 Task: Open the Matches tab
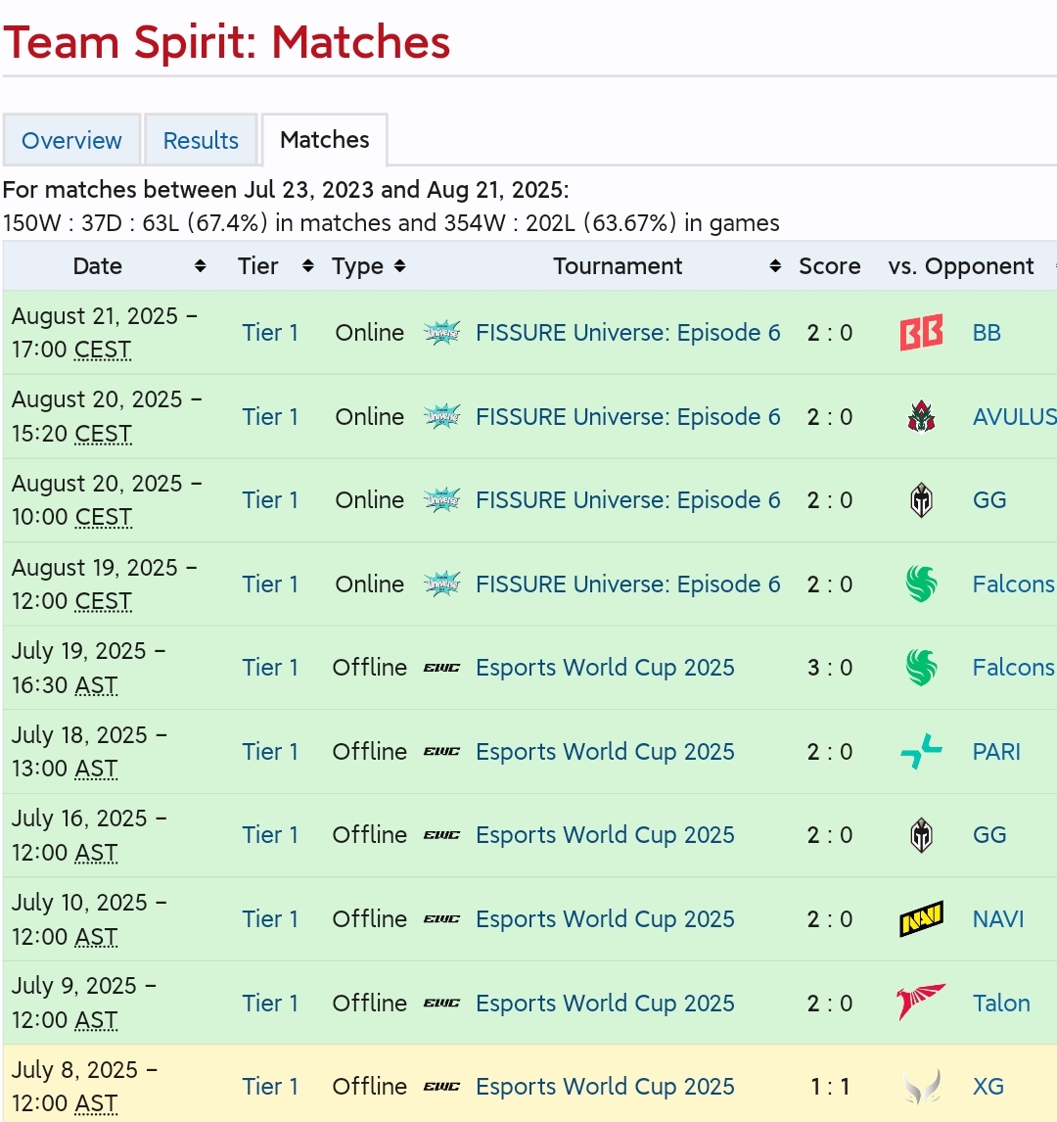325,140
